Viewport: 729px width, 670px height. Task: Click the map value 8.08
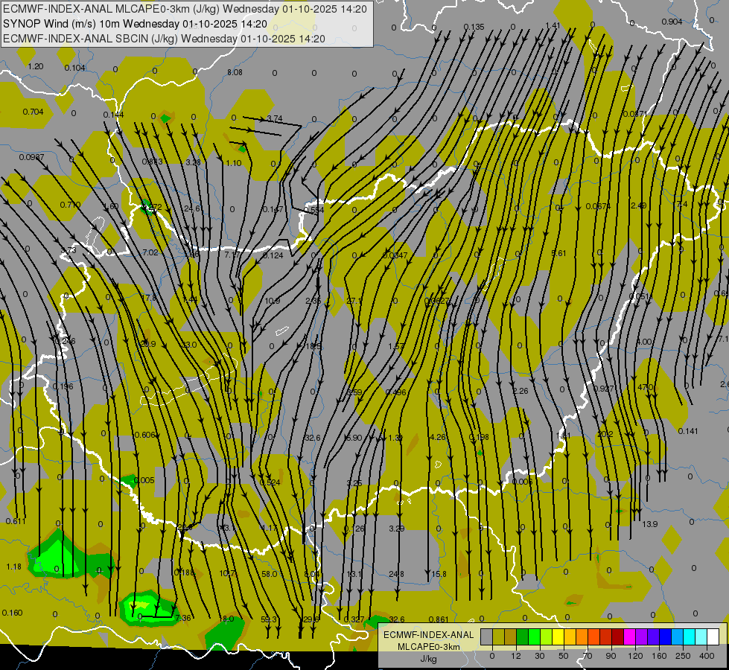tap(235, 72)
